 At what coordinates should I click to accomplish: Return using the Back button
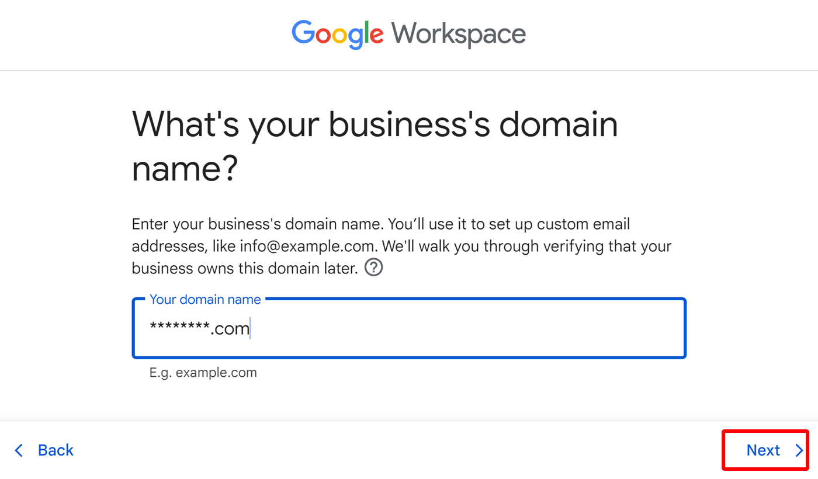(44, 450)
